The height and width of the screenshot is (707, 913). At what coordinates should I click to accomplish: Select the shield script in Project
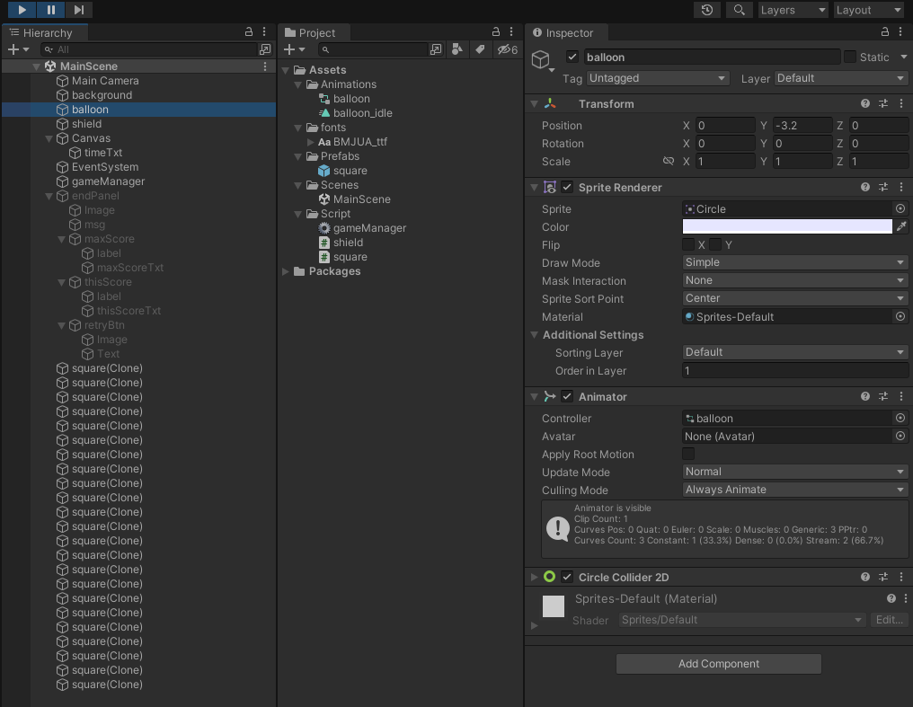(x=348, y=243)
